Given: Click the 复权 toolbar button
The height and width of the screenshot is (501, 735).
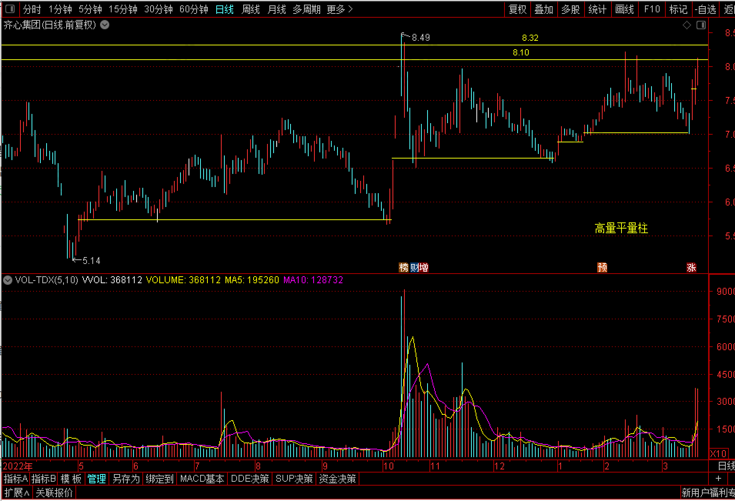Looking at the screenshot, I should (518, 9).
